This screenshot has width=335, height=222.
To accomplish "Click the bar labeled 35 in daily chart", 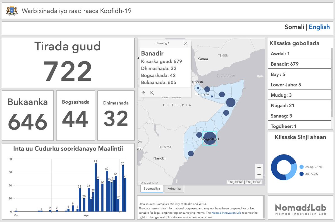I will [x=80, y=200].
